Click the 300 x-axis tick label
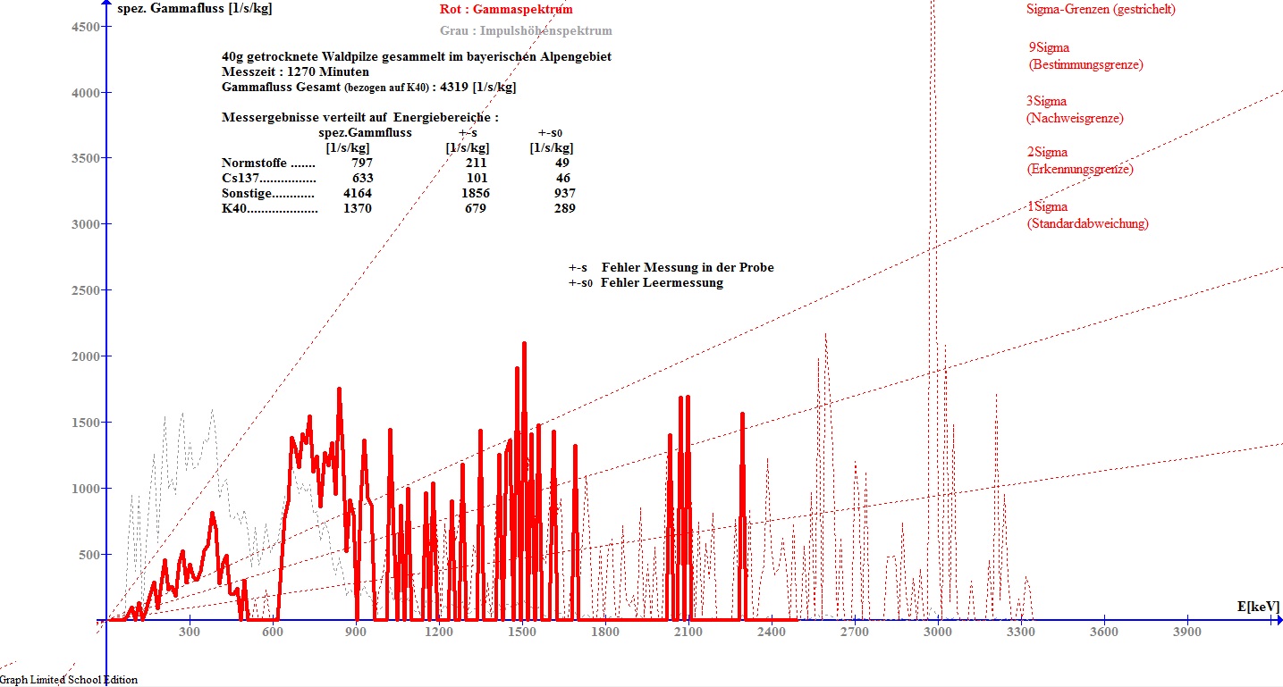This screenshot has height=687, width=1283. coord(190,633)
